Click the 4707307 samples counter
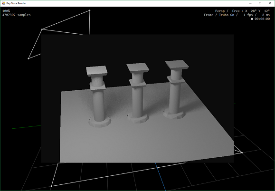The width and height of the screenshot is (275, 191). (16, 15)
